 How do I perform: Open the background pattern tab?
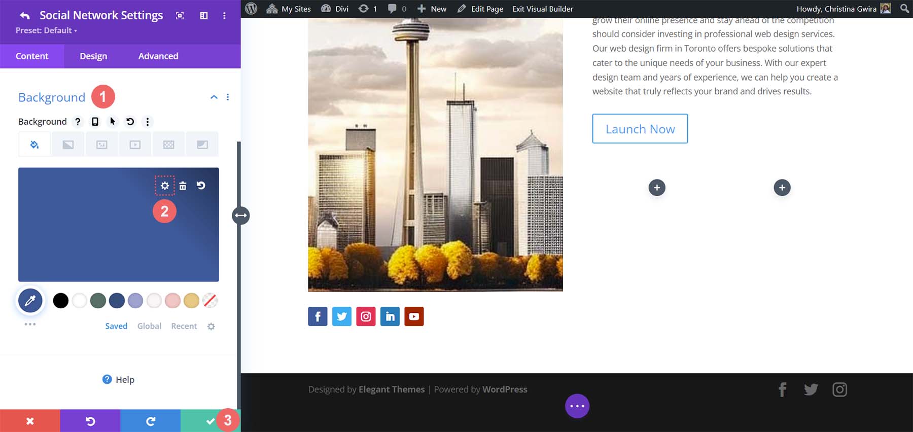168,145
